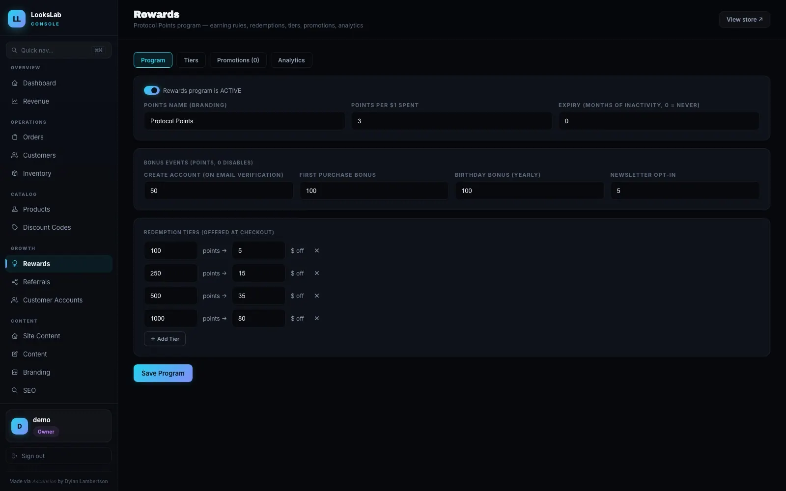The height and width of the screenshot is (491, 786).
Task: Click the demo user avatar D
Action: (x=20, y=426)
